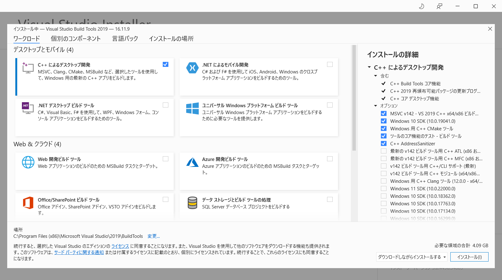Click C++ Build Tools コア機能 item
Screen dimensions: 502x280
tap(415, 83)
